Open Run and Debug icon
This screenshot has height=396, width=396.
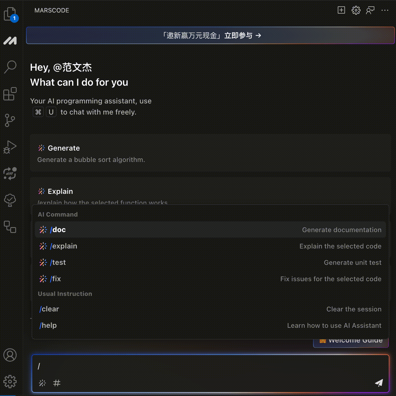point(10,147)
